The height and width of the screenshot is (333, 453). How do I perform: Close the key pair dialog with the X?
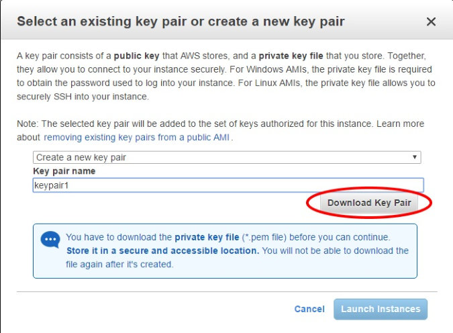tap(431, 21)
